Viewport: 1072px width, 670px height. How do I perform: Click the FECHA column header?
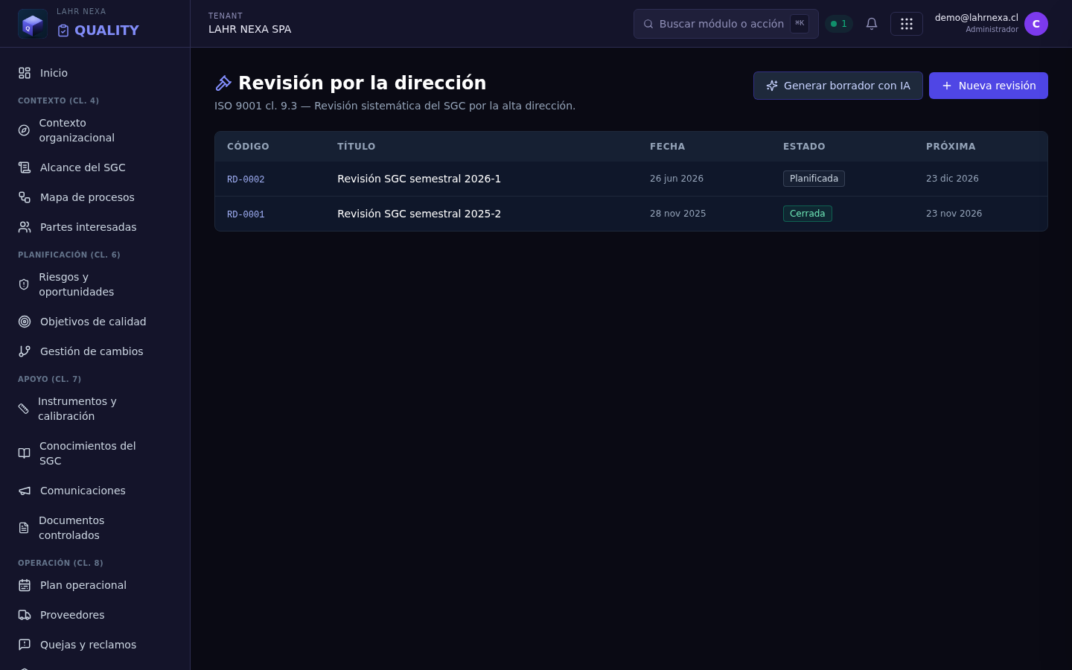[668, 147]
